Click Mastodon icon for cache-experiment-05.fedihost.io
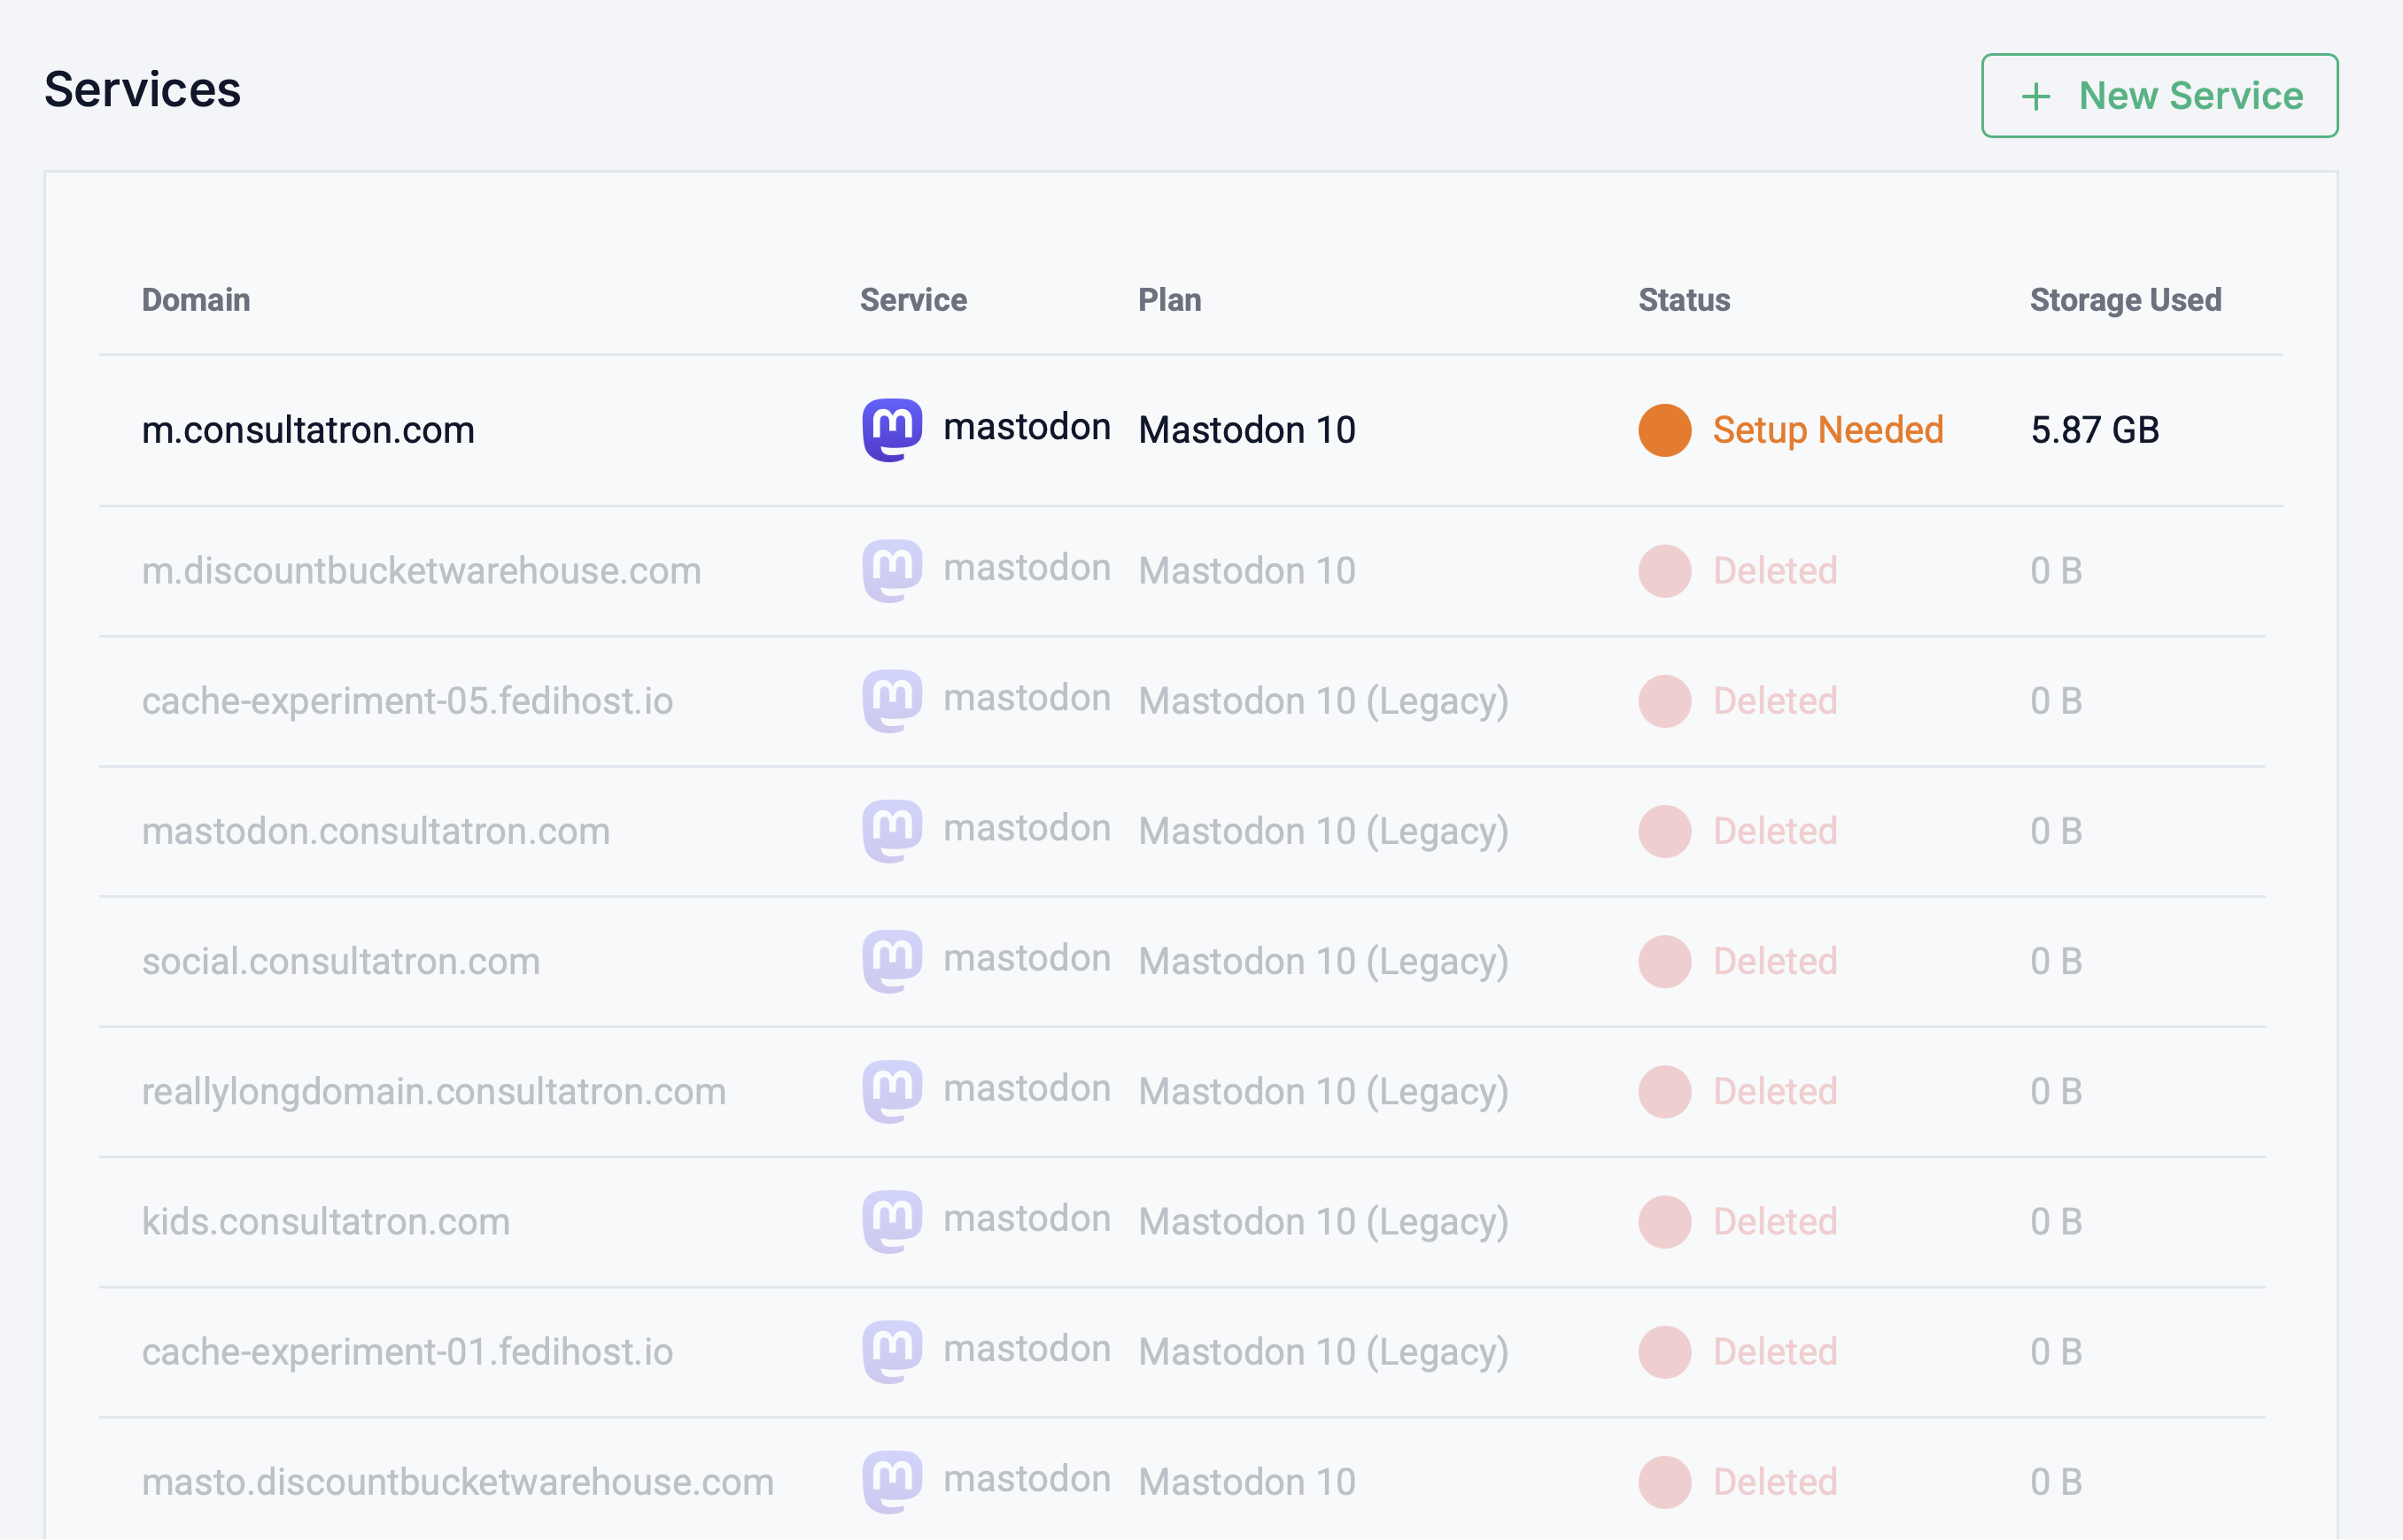The height and width of the screenshot is (1540, 2403). click(892, 701)
